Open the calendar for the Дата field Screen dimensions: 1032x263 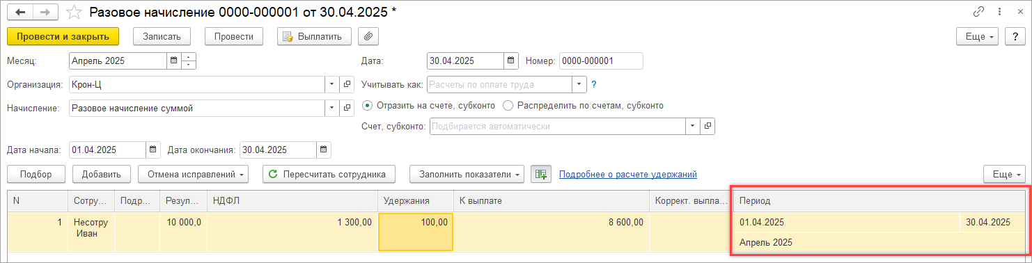(x=510, y=61)
